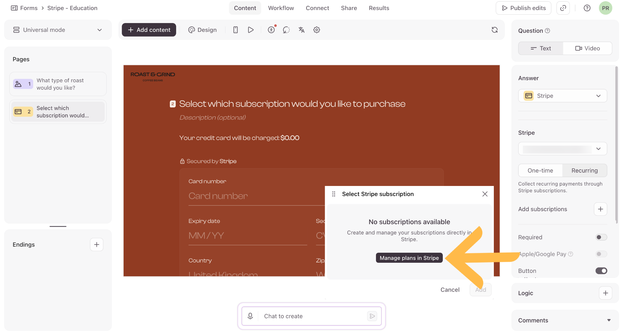Viewport: 622px width, 334px height.
Task: Open the Workflow tab
Action: click(281, 8)
